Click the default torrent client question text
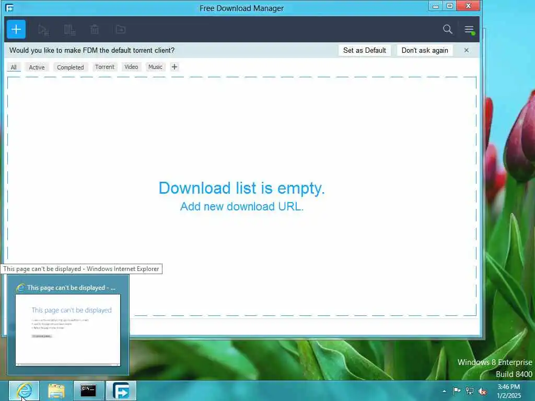 92,51
